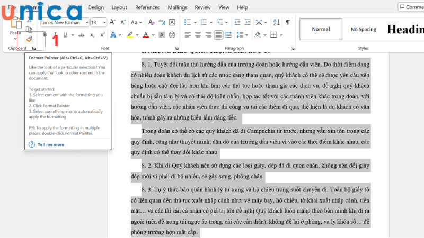Start a bulleted list
424x238 pixels.
tap(188, 22)
